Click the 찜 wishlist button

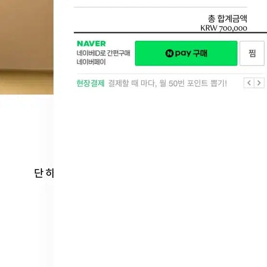tap(252, 53)
